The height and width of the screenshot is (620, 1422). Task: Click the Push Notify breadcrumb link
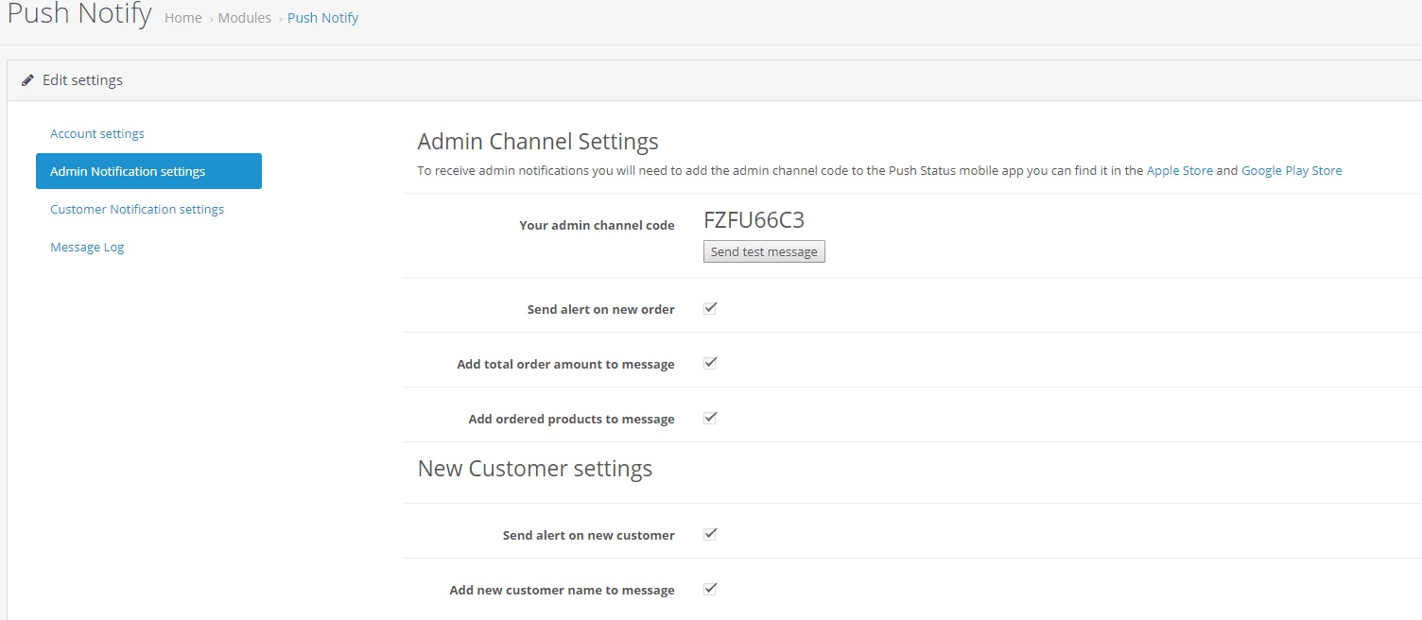(x=323, y=18)
